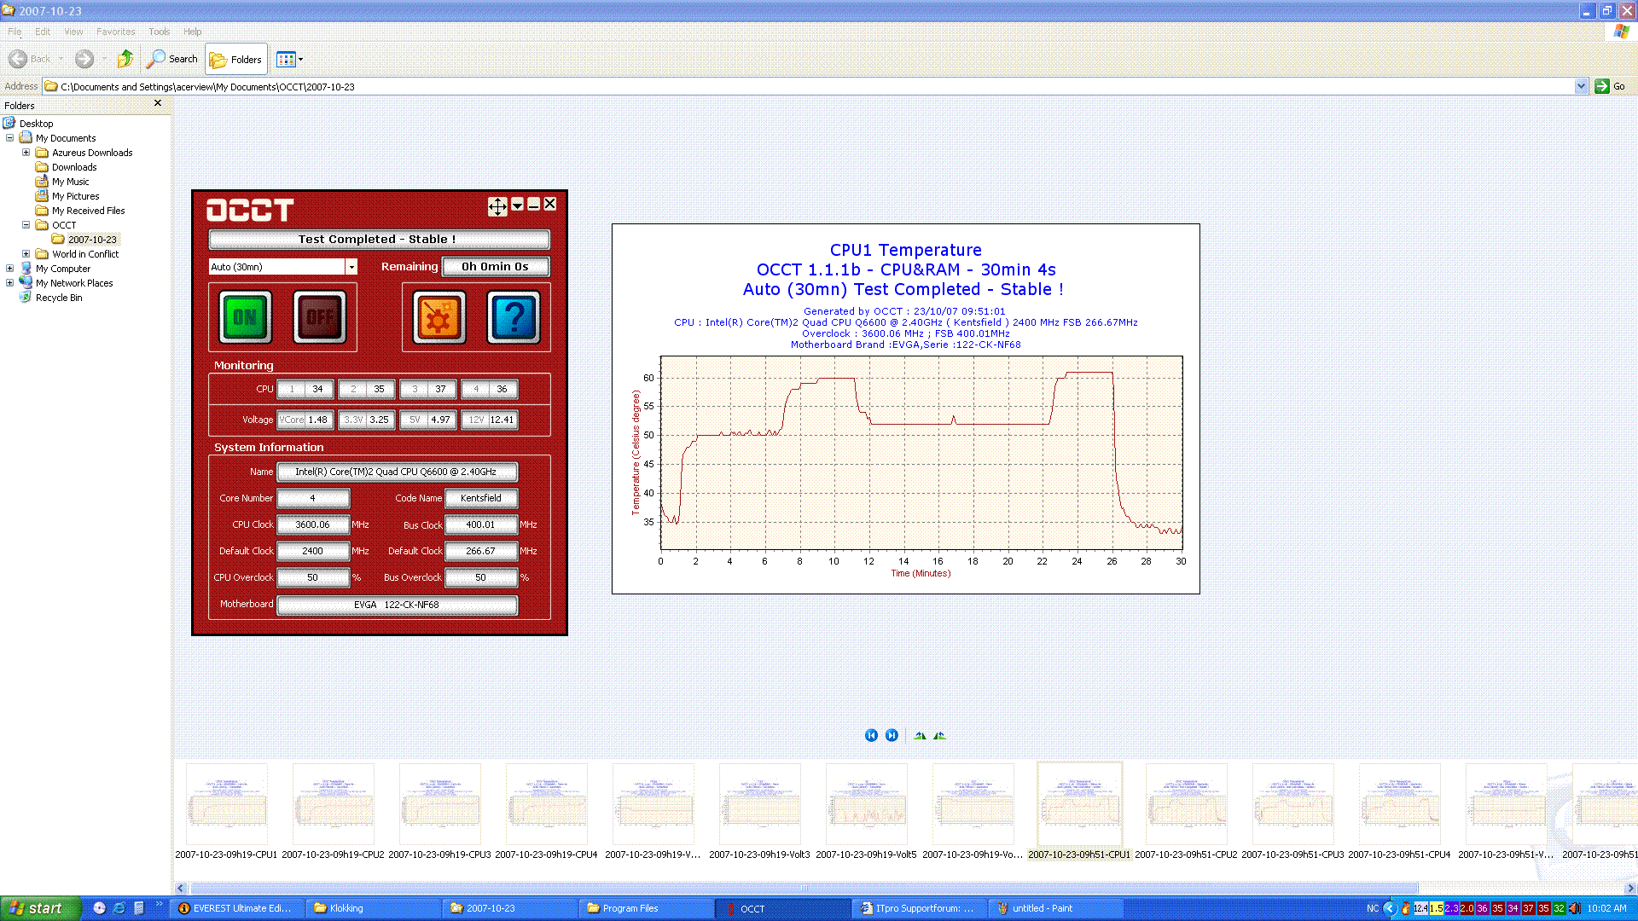Expand My Network Places node

[10, 283]
